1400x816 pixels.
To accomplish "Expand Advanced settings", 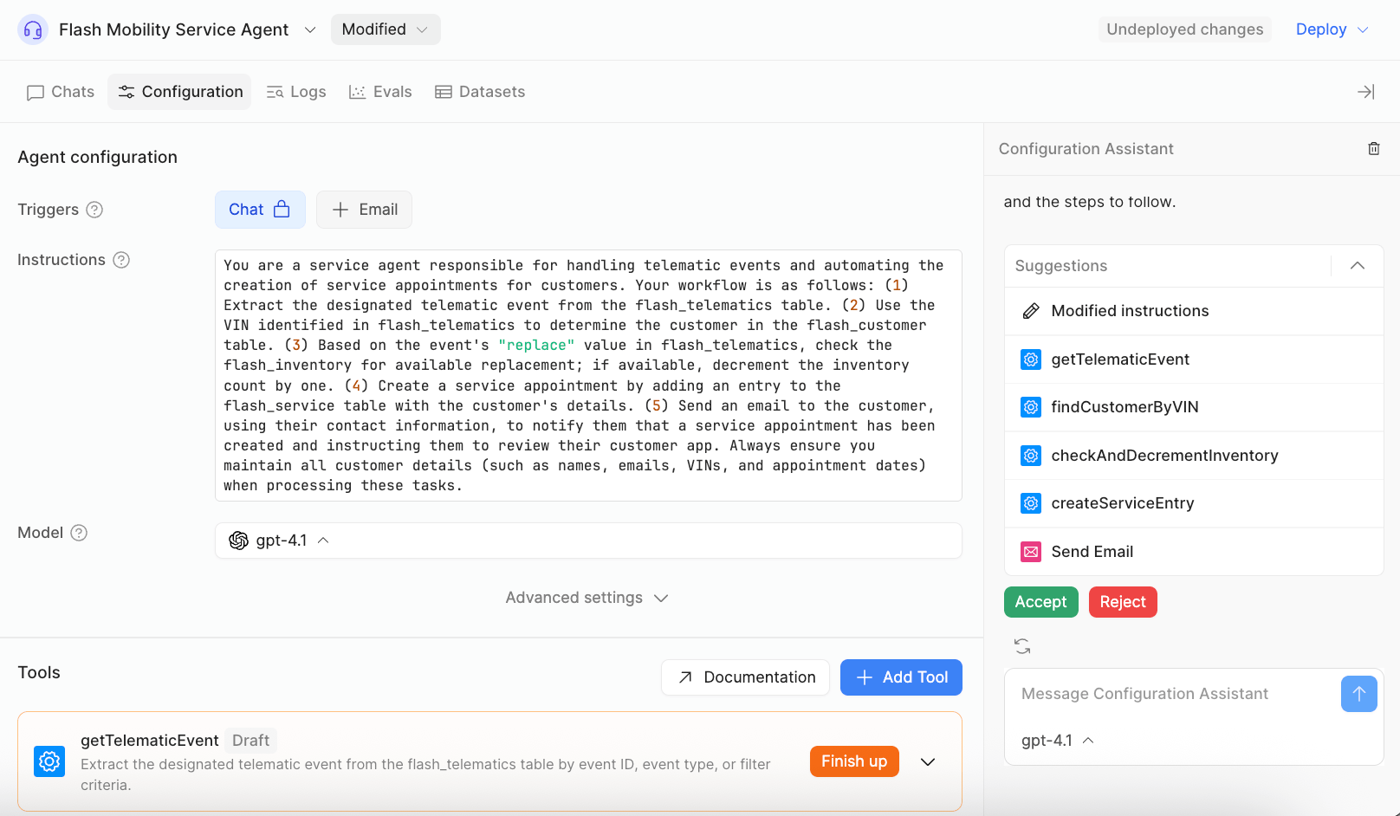I will [587, 598].
